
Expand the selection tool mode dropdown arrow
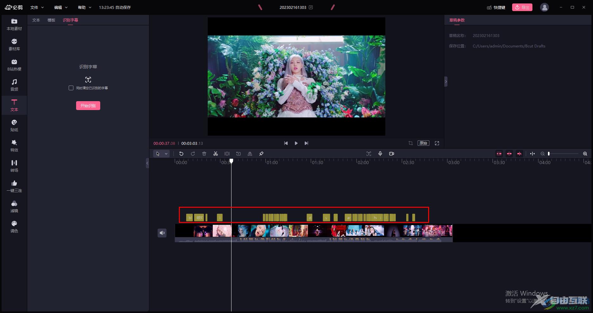click(x=166, y=154)
